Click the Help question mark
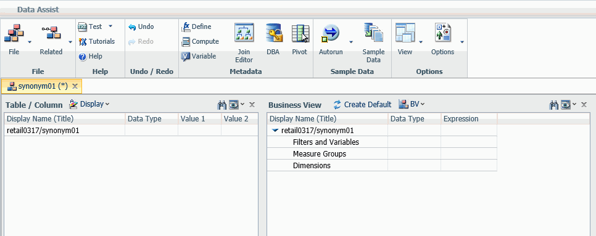Screen dimensions: 596x236 (x=83, y=57)
